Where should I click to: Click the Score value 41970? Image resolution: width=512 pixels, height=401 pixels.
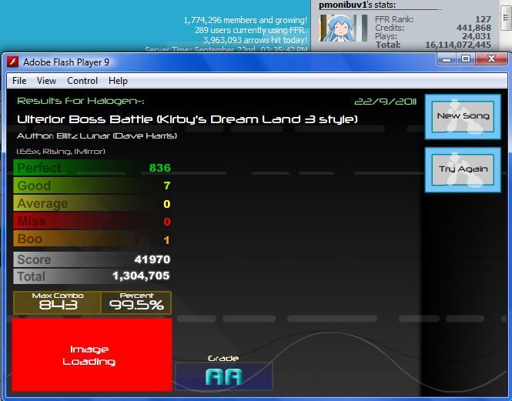click(152, 259)
